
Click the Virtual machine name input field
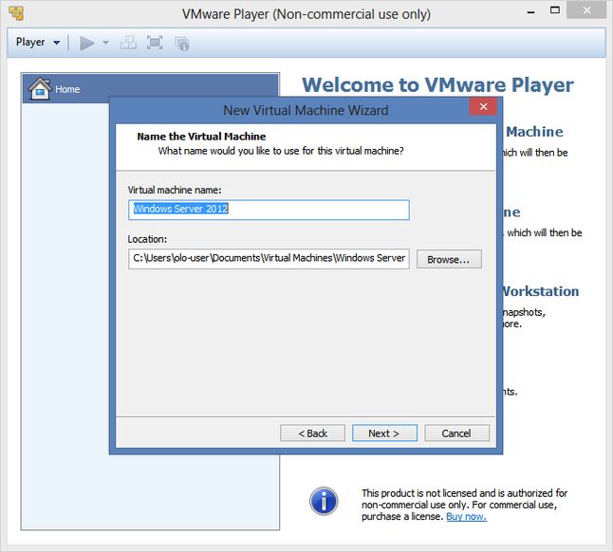[269, 210]
